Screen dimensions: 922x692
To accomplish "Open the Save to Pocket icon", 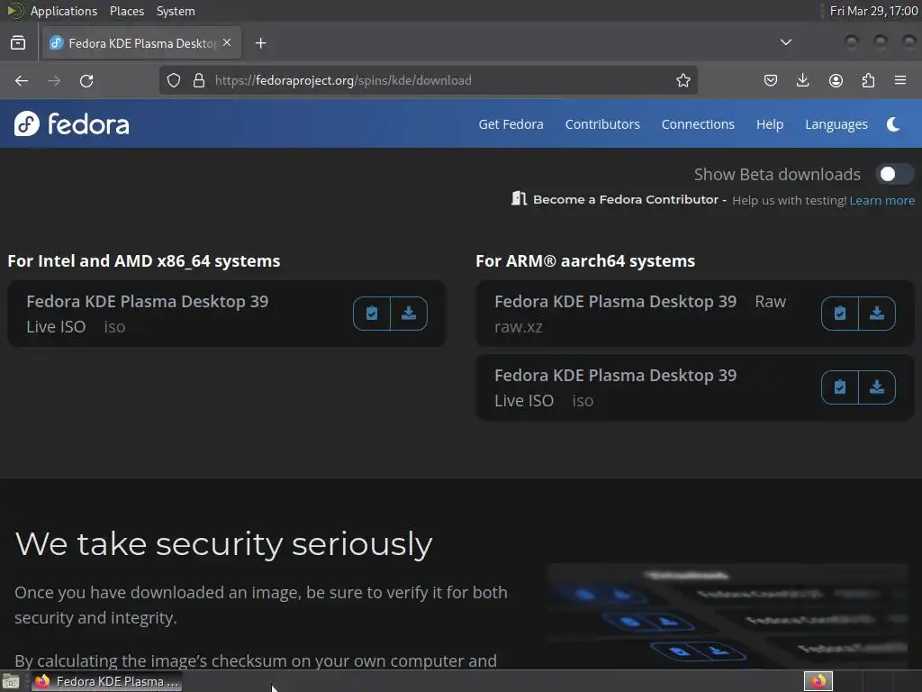I will coord(771,80).
